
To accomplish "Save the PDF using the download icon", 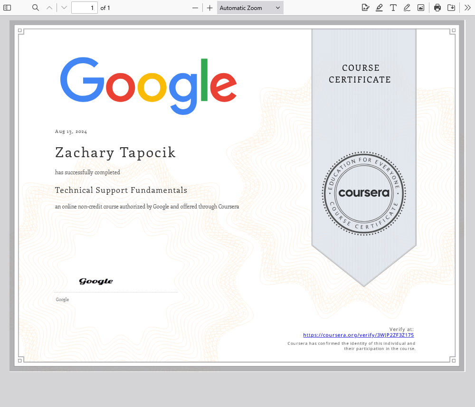I will click(x=451, y=8).
